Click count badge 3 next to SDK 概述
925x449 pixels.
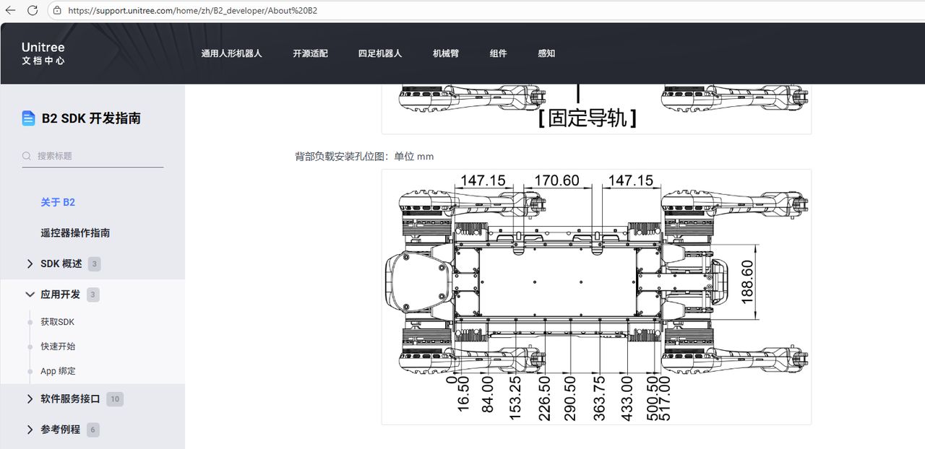coord(95,264)
